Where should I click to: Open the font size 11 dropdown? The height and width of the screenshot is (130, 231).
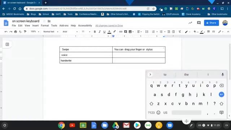click(86, 31)
